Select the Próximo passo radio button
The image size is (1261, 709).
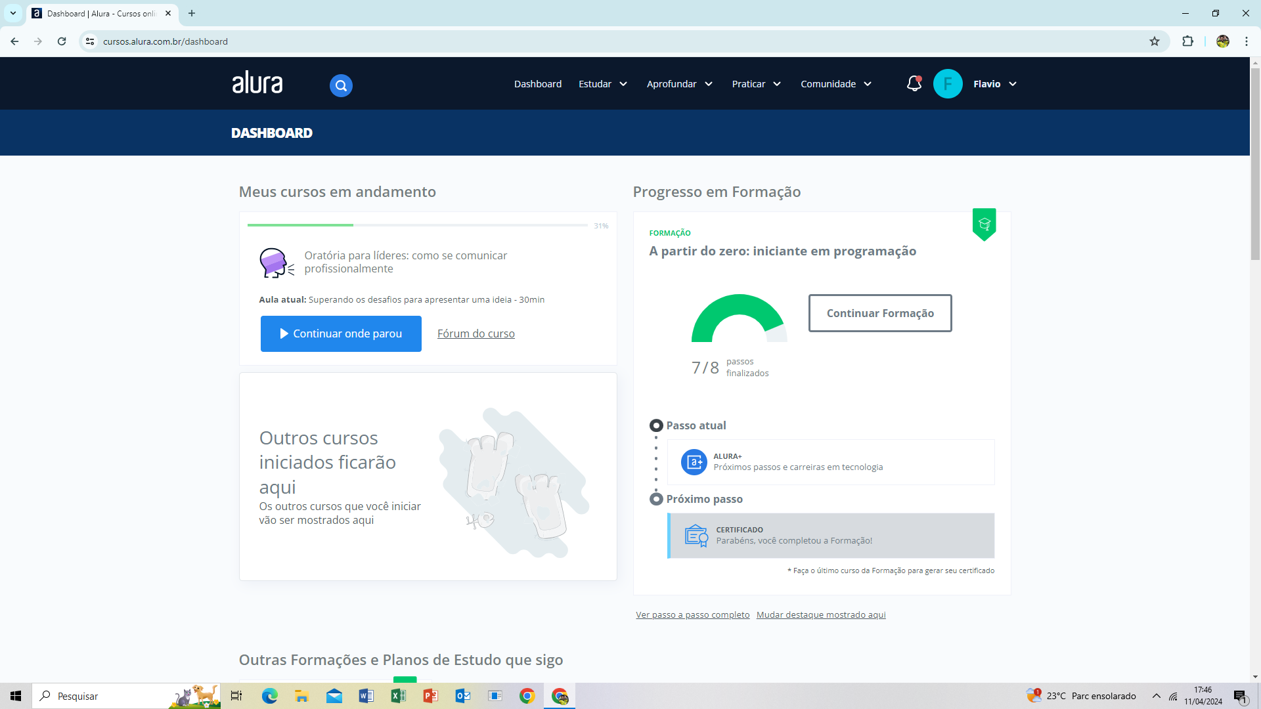[655, 500]
